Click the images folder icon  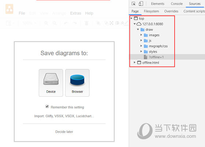pos(146,35)
